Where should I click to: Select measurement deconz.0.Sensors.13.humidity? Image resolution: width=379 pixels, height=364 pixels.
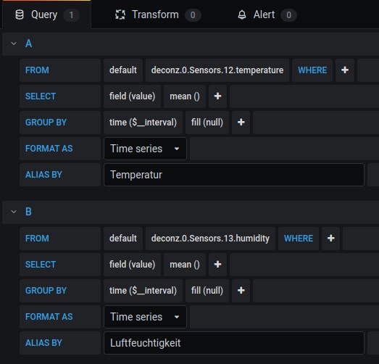pos(210,239)
